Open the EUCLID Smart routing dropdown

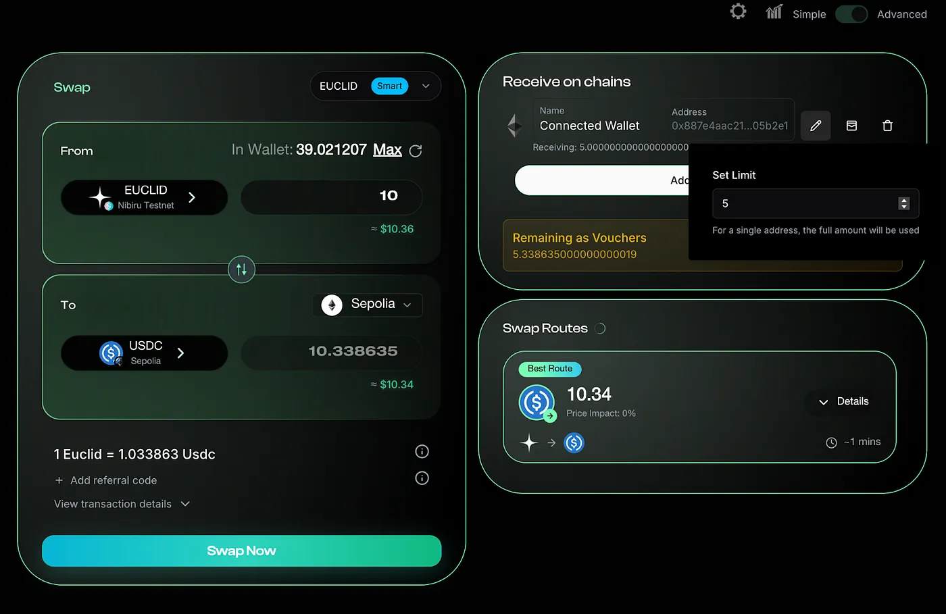click(376, 86)
